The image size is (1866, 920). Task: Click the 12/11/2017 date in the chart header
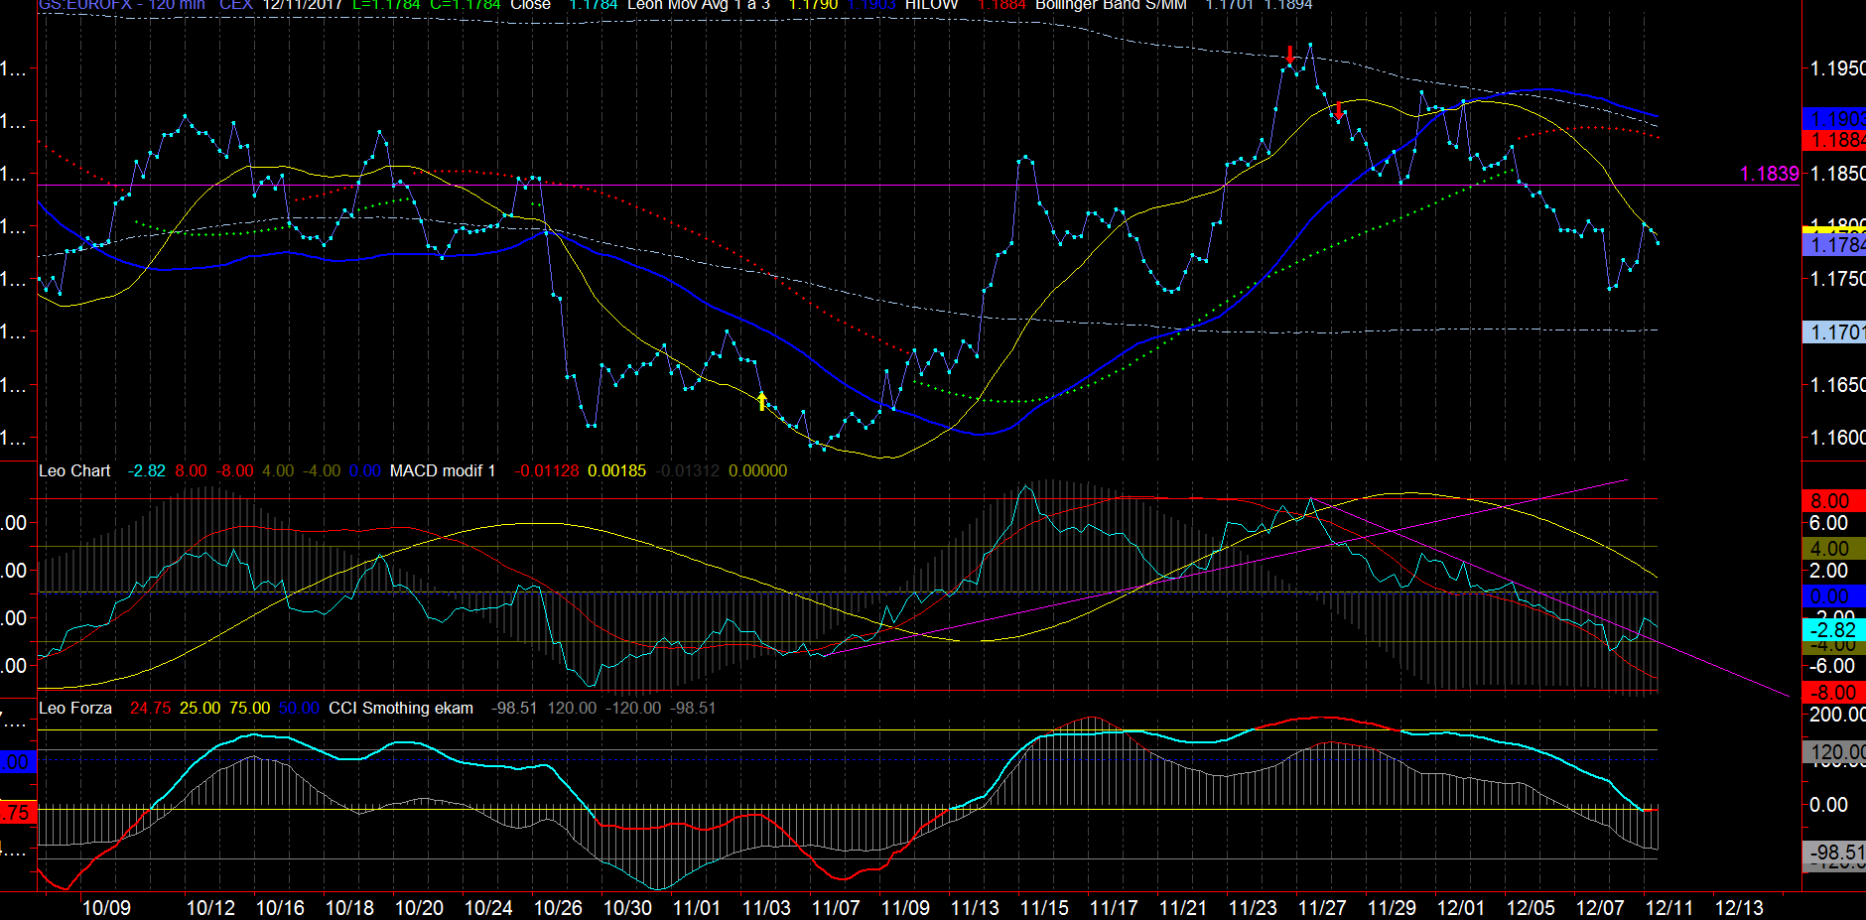pyautogui.click(x=303, y=5)
